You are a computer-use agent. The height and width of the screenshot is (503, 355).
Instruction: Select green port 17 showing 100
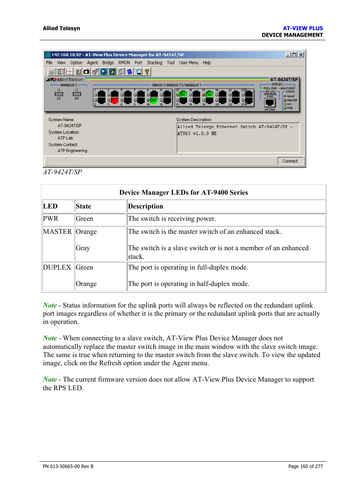point(210,94)
